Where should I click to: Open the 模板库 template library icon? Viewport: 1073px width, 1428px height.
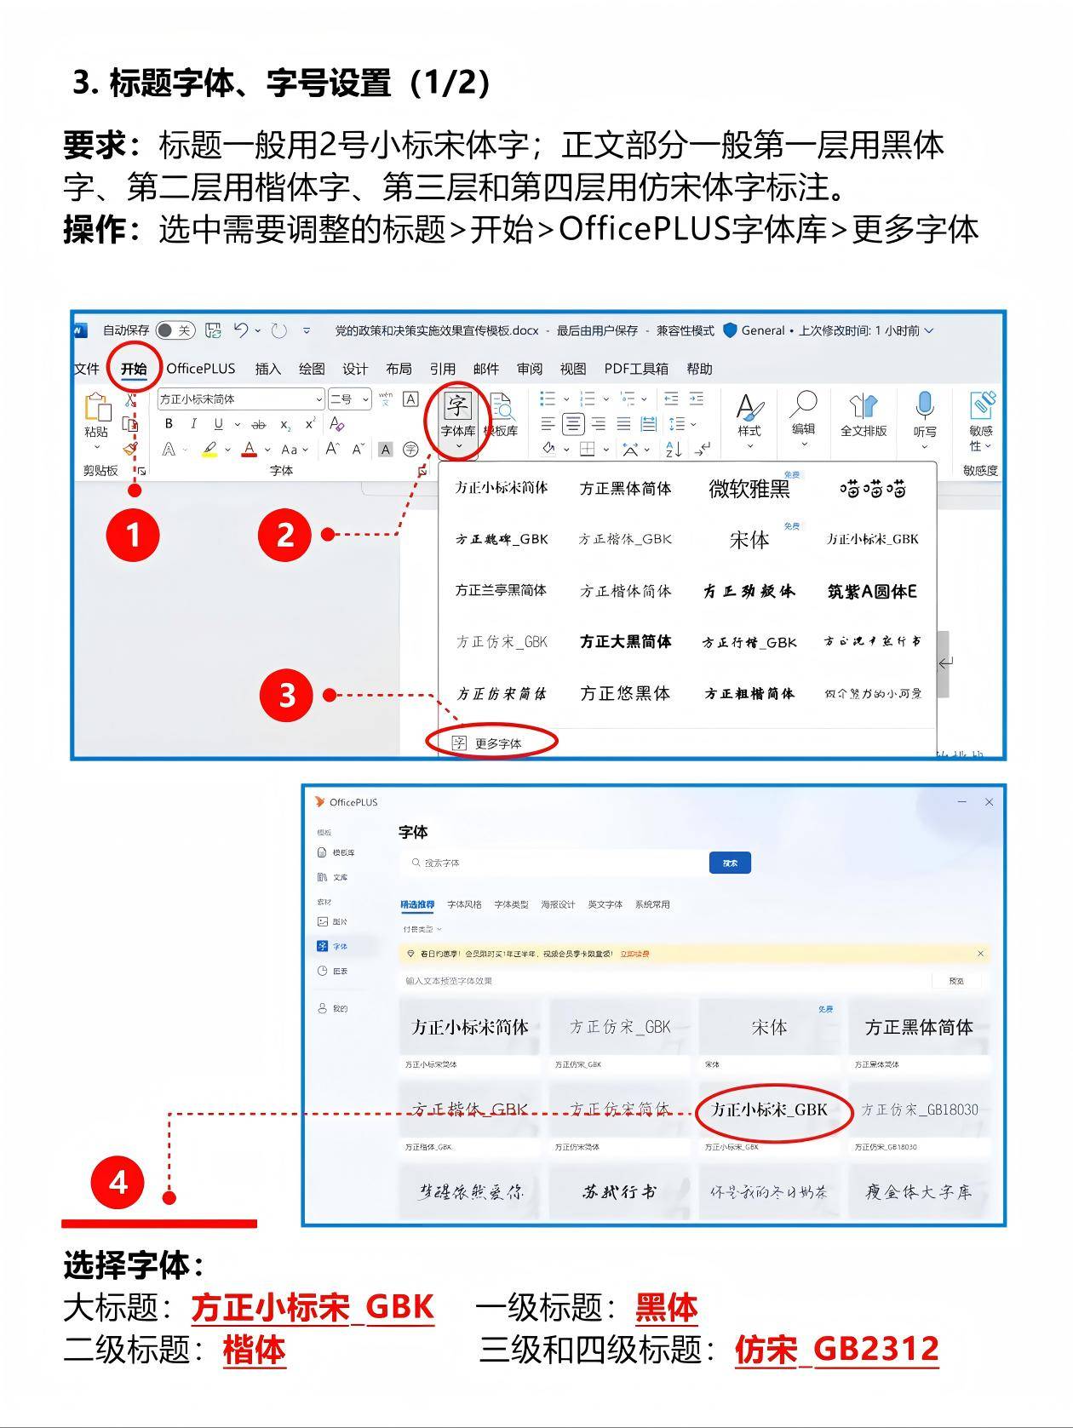point(501,416)
